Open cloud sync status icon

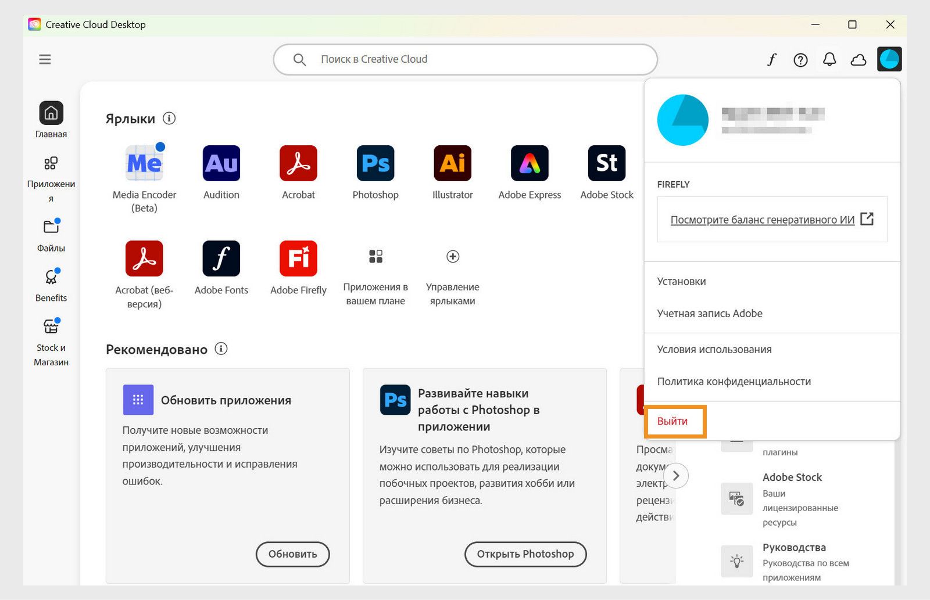pyautogui.click(x=859, y=60)
